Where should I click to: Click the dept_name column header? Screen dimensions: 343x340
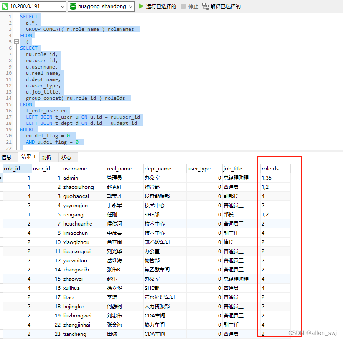click(x=165, y=169)
